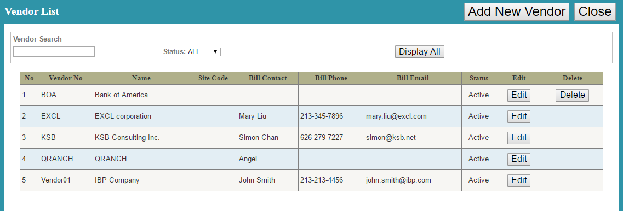Click the Display All button
The height and width of the screenshot is (211, 623).
[x=420, y=51]
